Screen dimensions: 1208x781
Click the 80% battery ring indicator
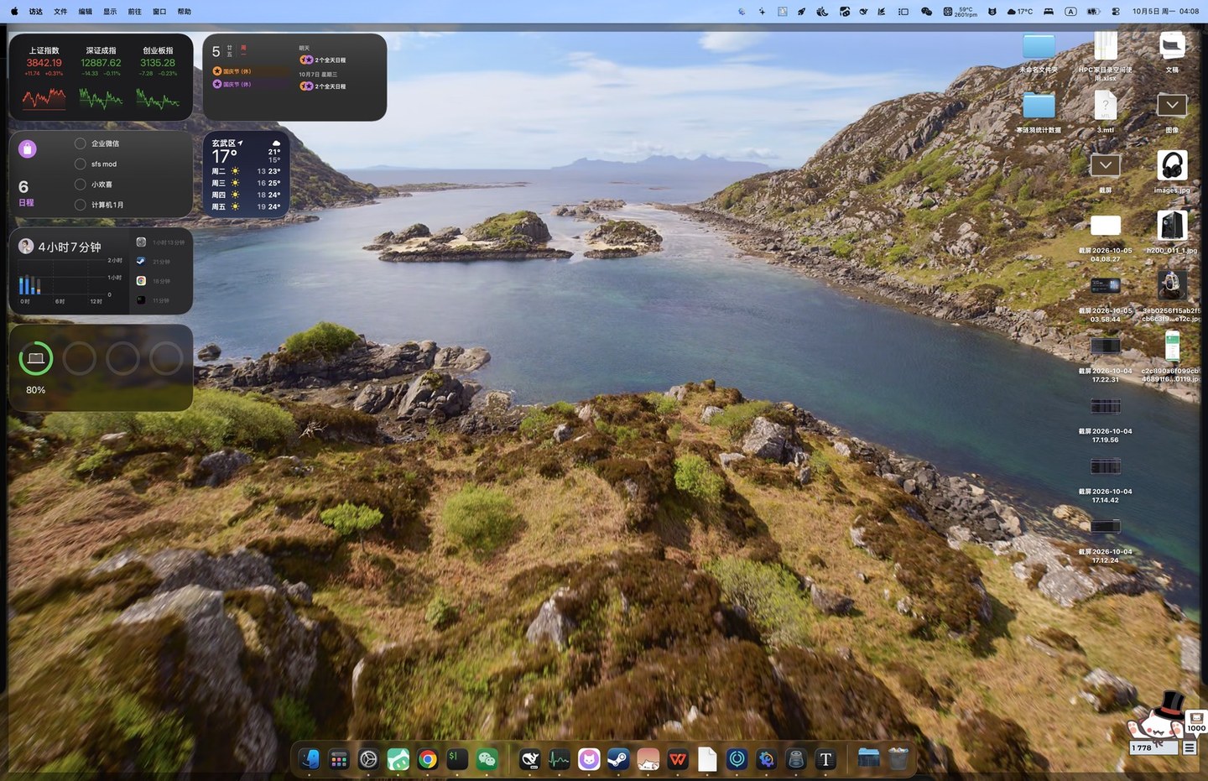(36, 359)
